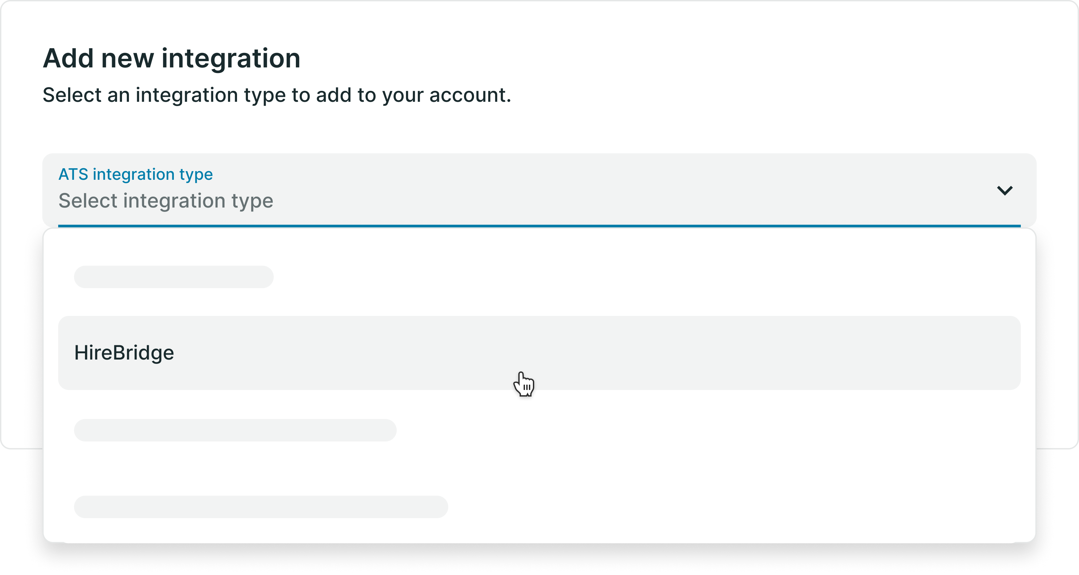Viewport: 1079px width, 575px height.
Task: Collapse the integration type options list
Action: (1005, 191)
